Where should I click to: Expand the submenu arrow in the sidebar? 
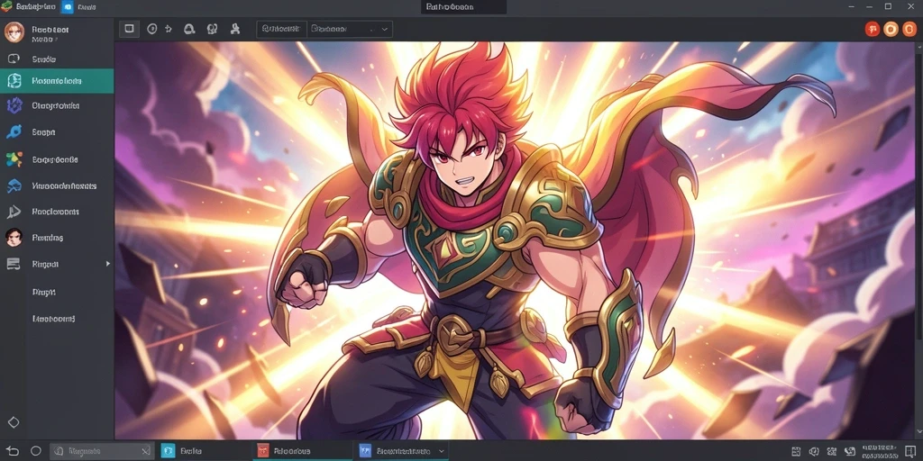(108, 264)
